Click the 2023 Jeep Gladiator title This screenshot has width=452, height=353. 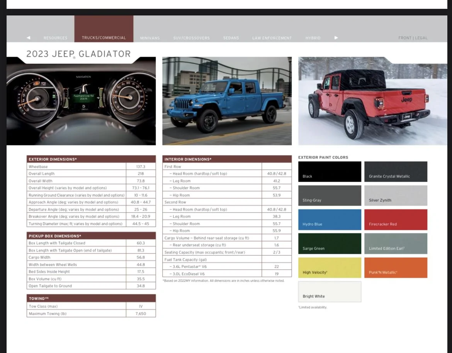click(x=78, y=54)
